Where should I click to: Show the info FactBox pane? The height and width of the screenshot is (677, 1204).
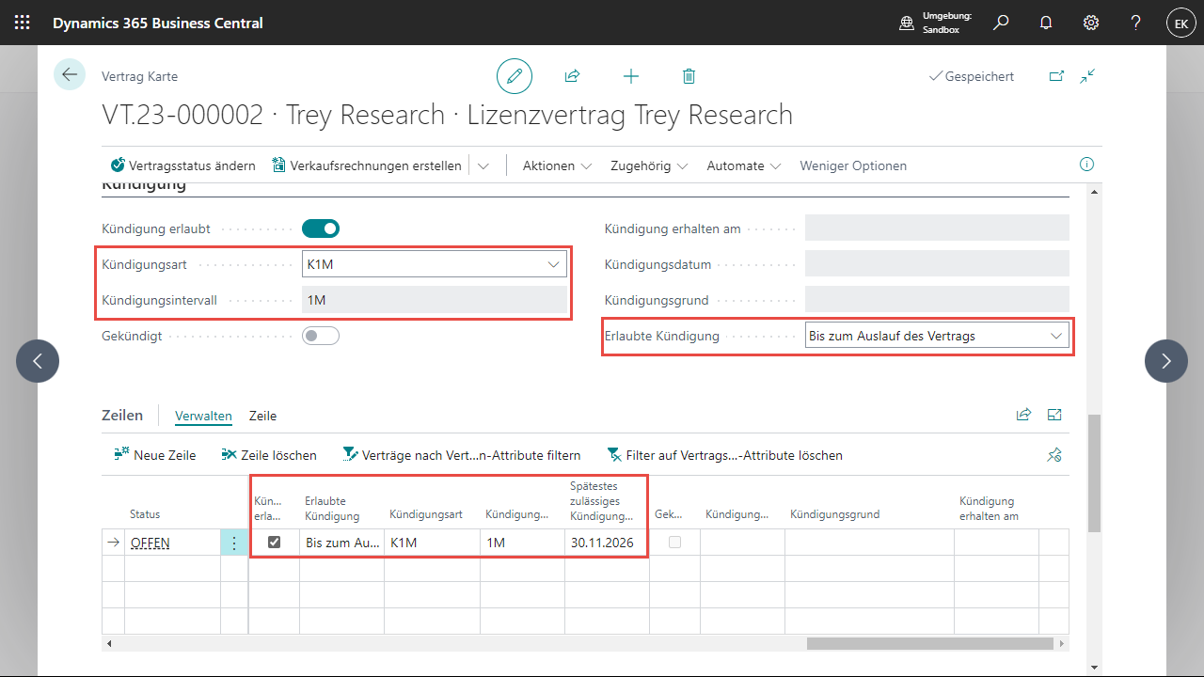coord(1087,165)
